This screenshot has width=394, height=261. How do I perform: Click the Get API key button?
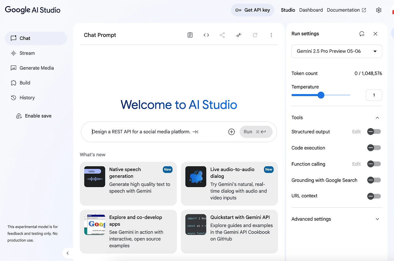pyautogui.click(x=252, y=10)
